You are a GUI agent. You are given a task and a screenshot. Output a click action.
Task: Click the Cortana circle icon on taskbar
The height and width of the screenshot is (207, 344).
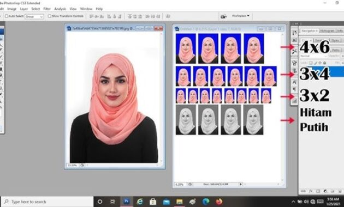[x=100, y=202]
